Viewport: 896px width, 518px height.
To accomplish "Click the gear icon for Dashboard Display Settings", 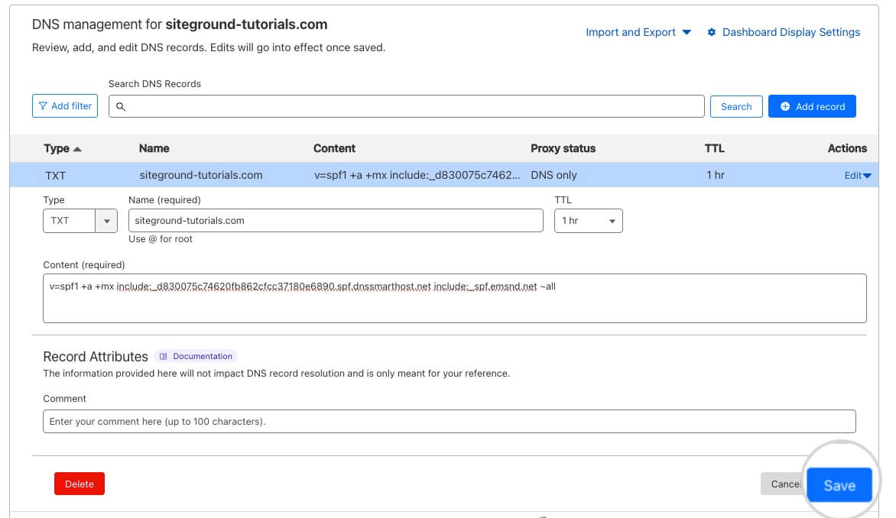I will click(712, 33).
